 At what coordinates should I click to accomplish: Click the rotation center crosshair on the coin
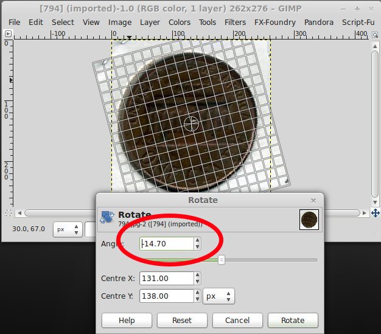pyautogui.click(x=191, y=124)
